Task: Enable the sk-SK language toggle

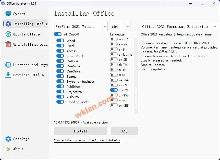Action: click(x=114, y=44)
